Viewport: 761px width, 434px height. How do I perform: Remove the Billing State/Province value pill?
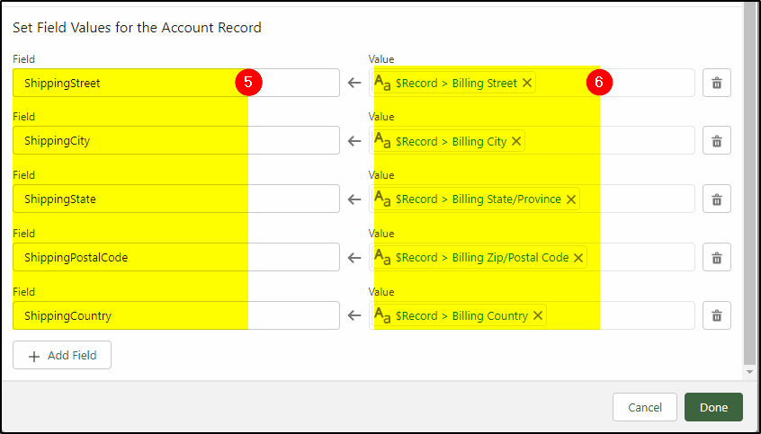[x=571, y=199]
